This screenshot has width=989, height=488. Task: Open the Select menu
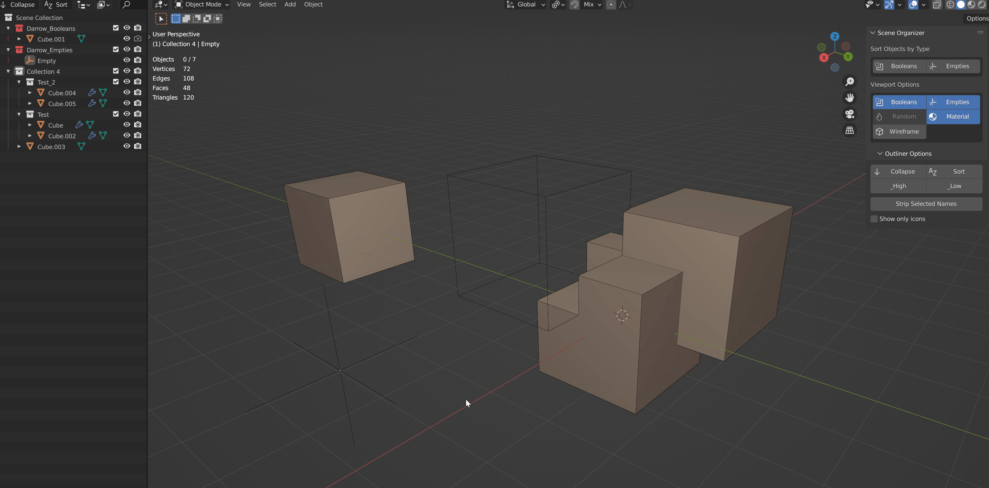(268, 5)
